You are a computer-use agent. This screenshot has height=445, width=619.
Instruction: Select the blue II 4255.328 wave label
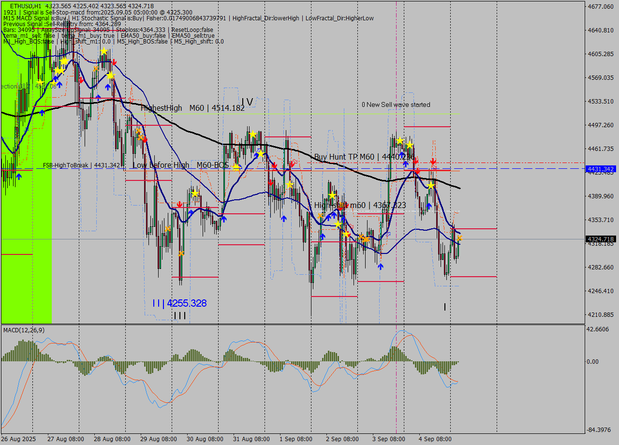coord(179,303)
